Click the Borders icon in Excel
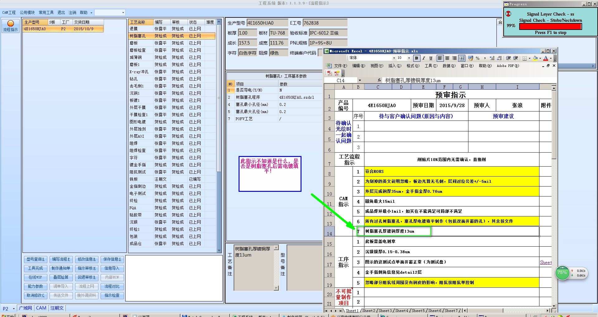The height and width of the screenshot is (317, 598). pos(524,58)
